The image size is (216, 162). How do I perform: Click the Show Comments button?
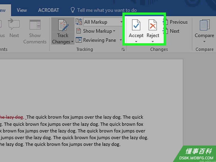click(35, 32)
